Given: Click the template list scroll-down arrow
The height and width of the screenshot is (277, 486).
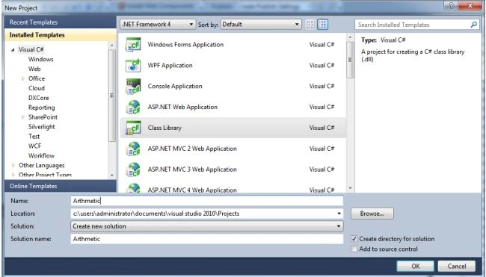Looking at the screenshot, I should pos(350,188).
